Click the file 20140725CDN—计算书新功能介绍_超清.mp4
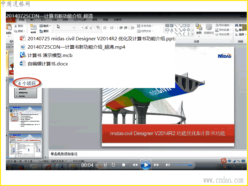Screen dimensions: 248x186 73,47
